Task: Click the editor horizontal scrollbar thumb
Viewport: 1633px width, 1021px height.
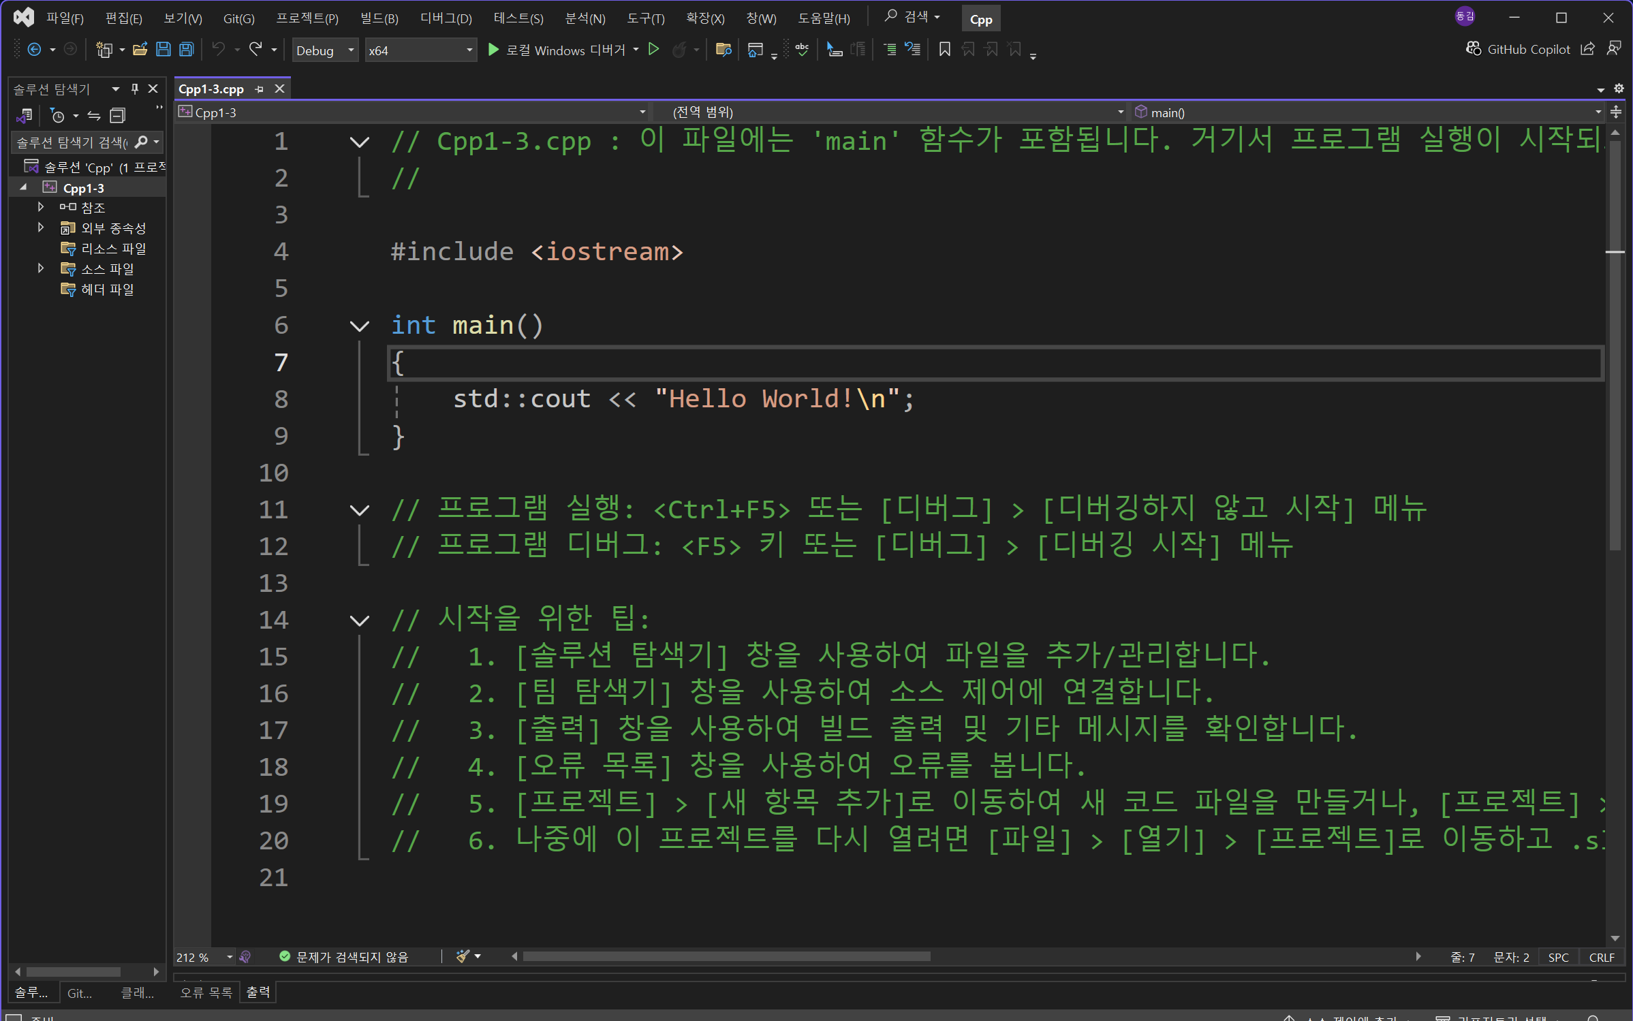Action: (x=726, y=956)
